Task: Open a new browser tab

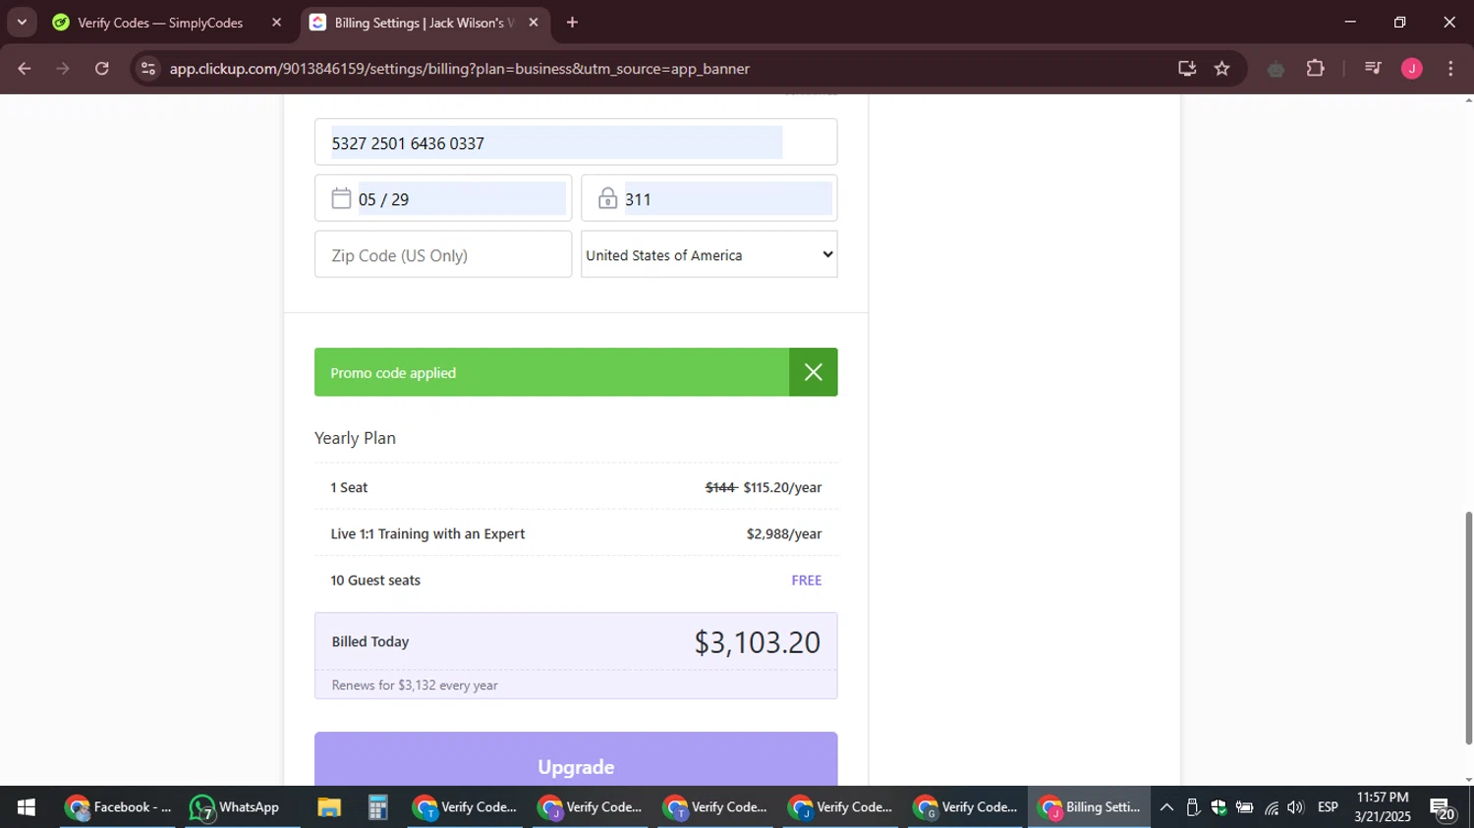Action: coord(572,23)
